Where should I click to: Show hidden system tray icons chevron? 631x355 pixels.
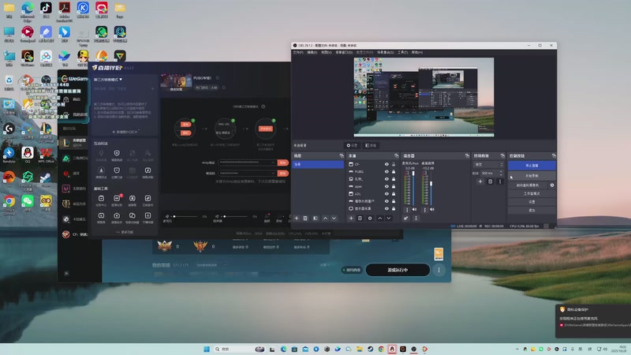[517, 349]
